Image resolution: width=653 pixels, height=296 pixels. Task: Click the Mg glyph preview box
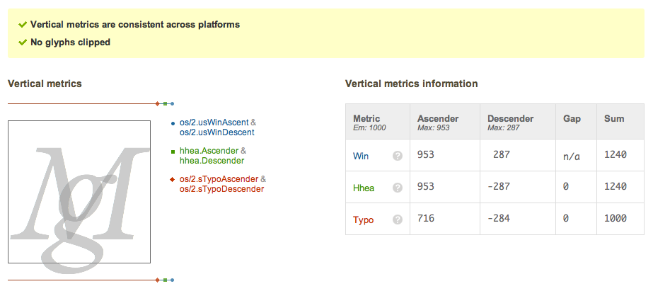(79, 192)
